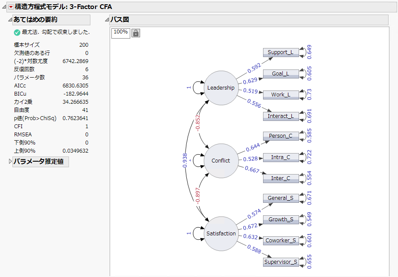Toggle the lock icon beside the zoom field
The image size is (398, 277).
[135, 33]
